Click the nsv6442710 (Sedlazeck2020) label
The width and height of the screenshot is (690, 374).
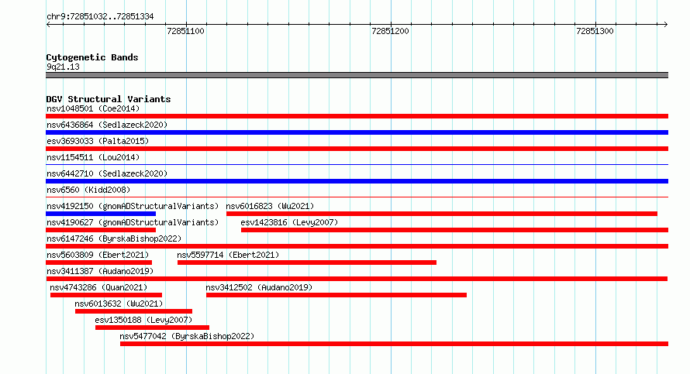(x=107, y=173)
